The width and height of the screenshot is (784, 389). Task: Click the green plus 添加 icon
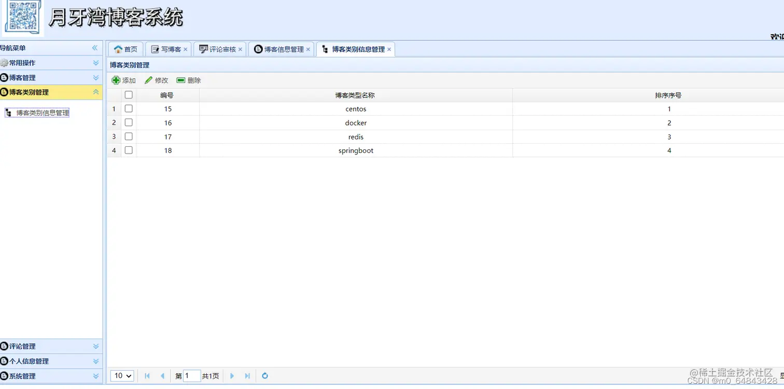116,80
